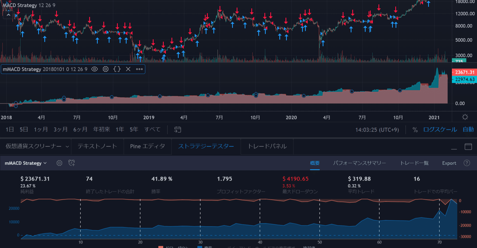Image resolution: width=477 pixels, height=248 pixels.
Task: Open mMACD Strategy settings via gear icon
Action: coord(105,69)
